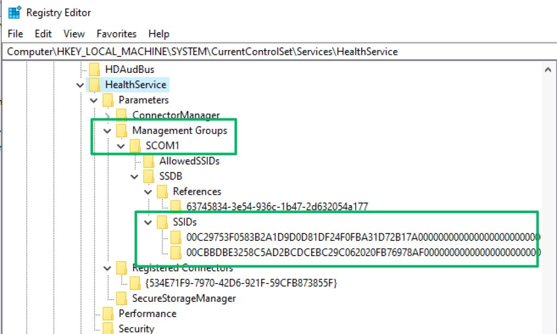Open the File menu

[x=15, y=34]
